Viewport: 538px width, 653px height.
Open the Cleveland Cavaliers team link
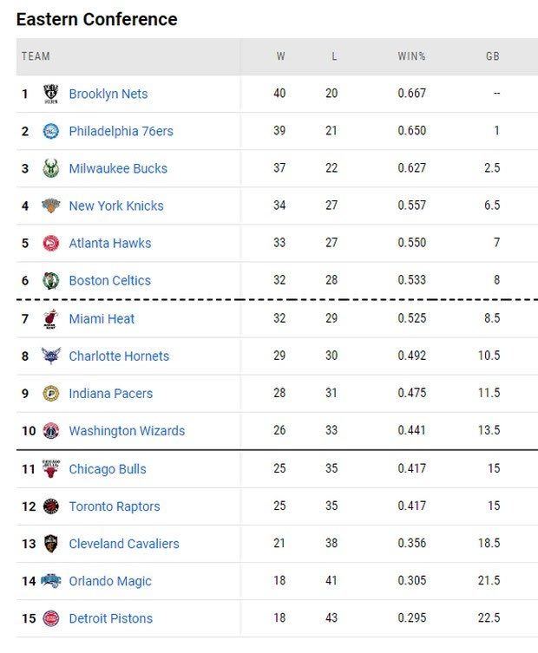[x=124, y=544]
